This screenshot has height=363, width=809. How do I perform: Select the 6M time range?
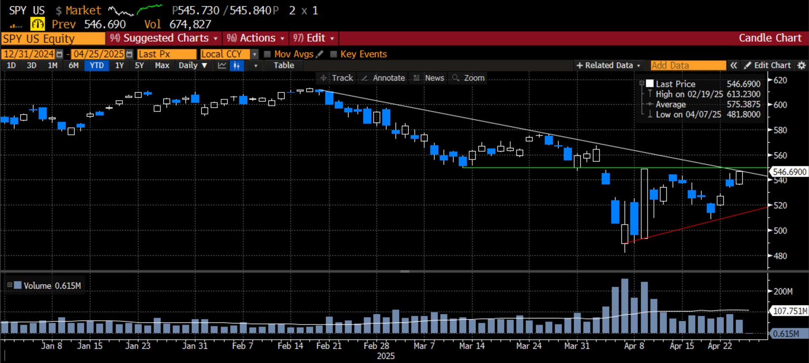(x=73, y=65)
